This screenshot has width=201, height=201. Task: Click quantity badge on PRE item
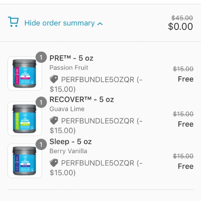click(x=41, y=57)
